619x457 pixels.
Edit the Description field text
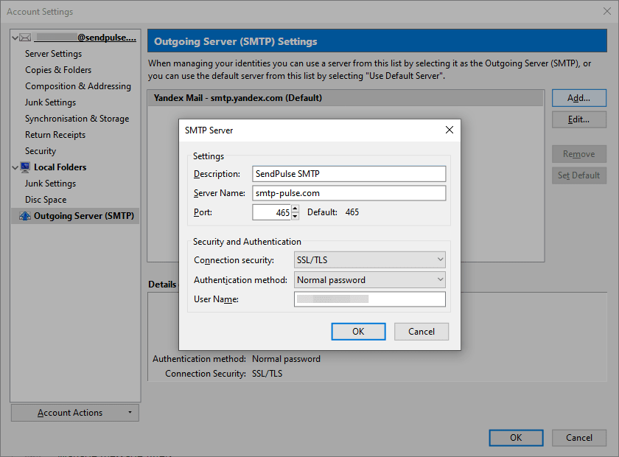pos(349,173)
